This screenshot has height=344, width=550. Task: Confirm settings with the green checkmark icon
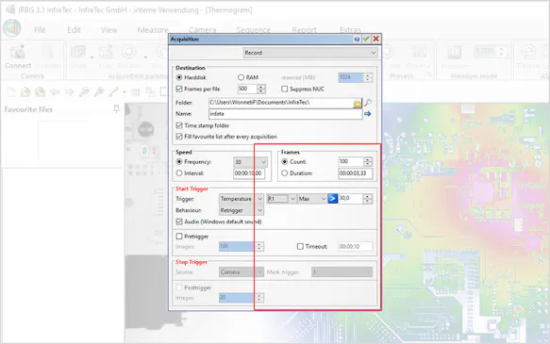pos(366,39)
